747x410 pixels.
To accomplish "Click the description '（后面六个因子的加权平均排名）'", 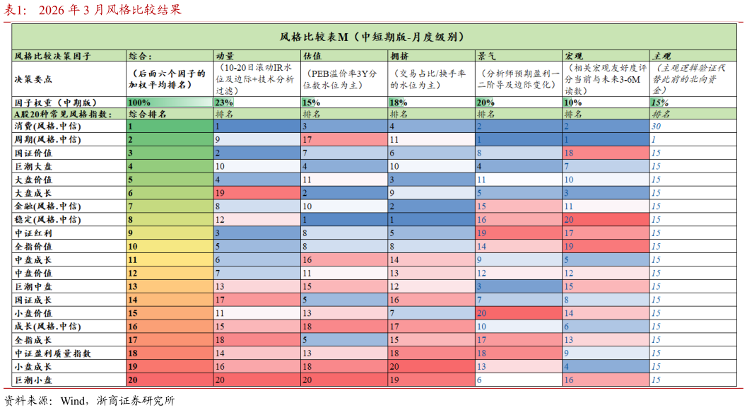I will pos(167,79).
